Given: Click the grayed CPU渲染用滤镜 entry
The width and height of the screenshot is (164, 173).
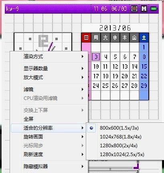Looking at the screenshot, I should pyautogui.click(x=49, y=98).
